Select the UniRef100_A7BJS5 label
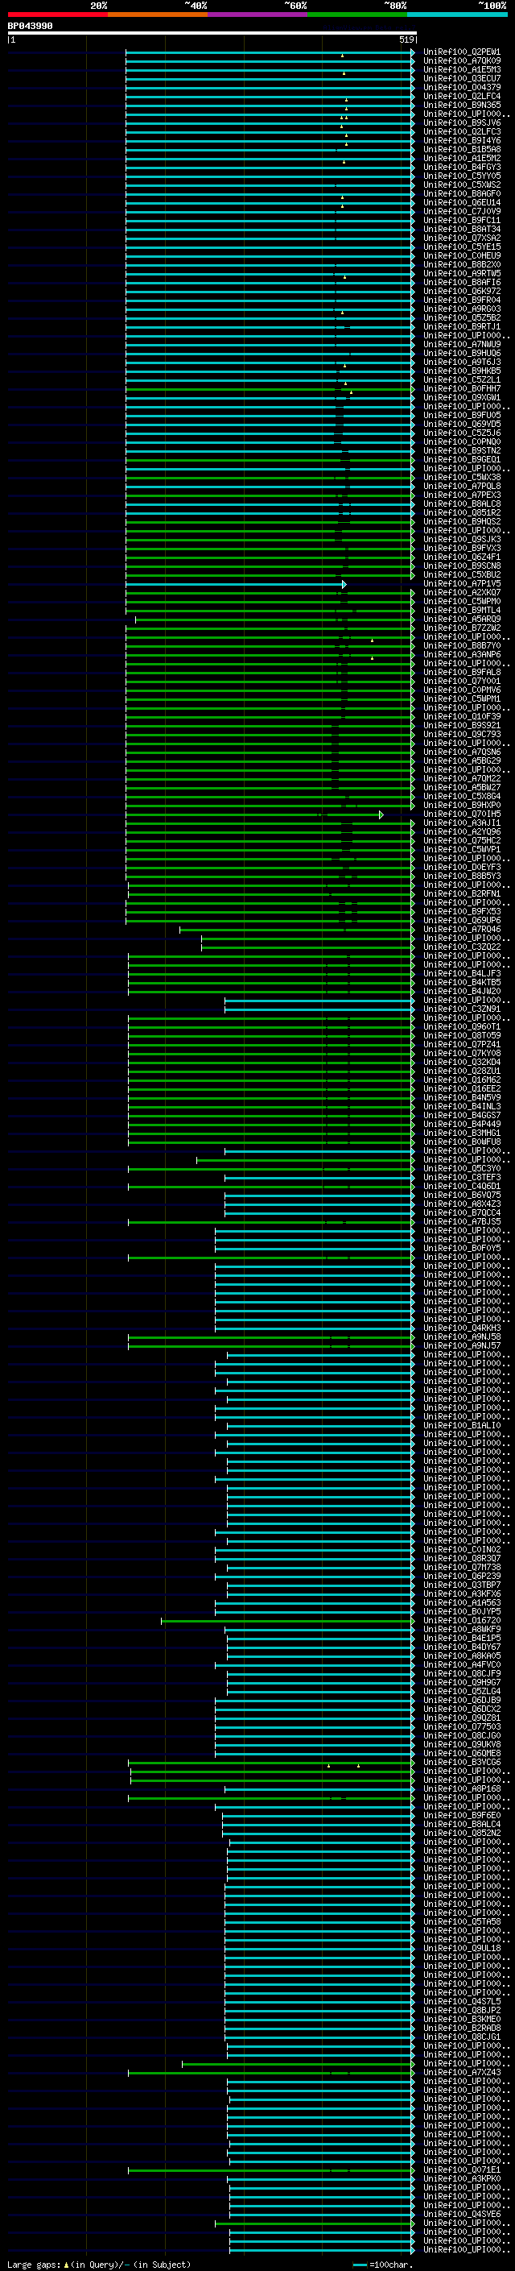 [x=462, y=1222]
